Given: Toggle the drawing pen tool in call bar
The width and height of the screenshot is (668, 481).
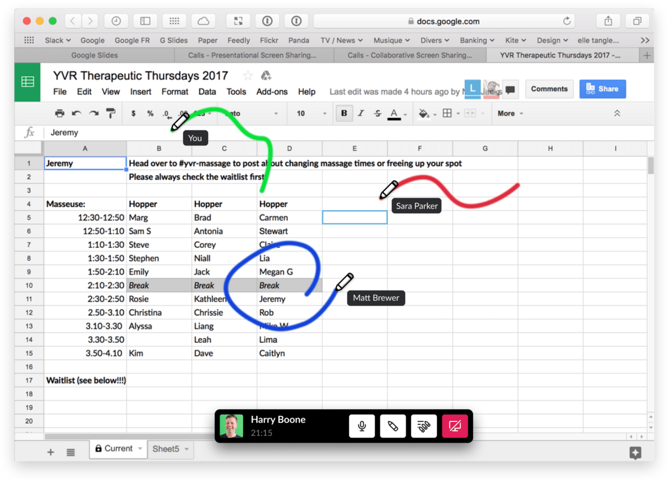Looking at the screenshot, I should [392, 426].
